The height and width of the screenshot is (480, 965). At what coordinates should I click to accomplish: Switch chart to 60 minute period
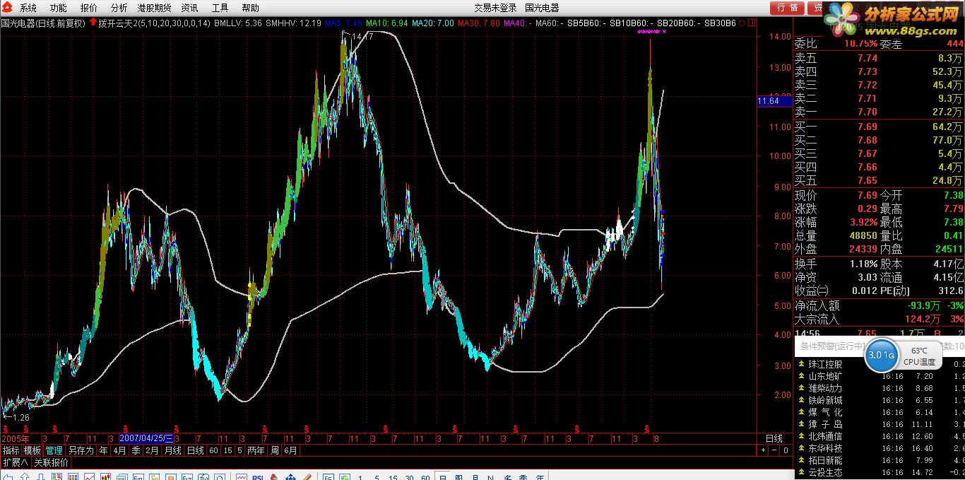pyautogui.click(x=213, y=450)
